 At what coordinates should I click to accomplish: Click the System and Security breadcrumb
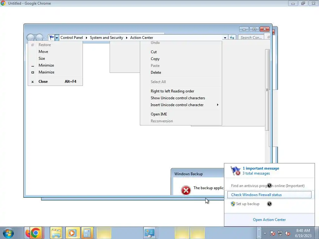tap(107, 38)
